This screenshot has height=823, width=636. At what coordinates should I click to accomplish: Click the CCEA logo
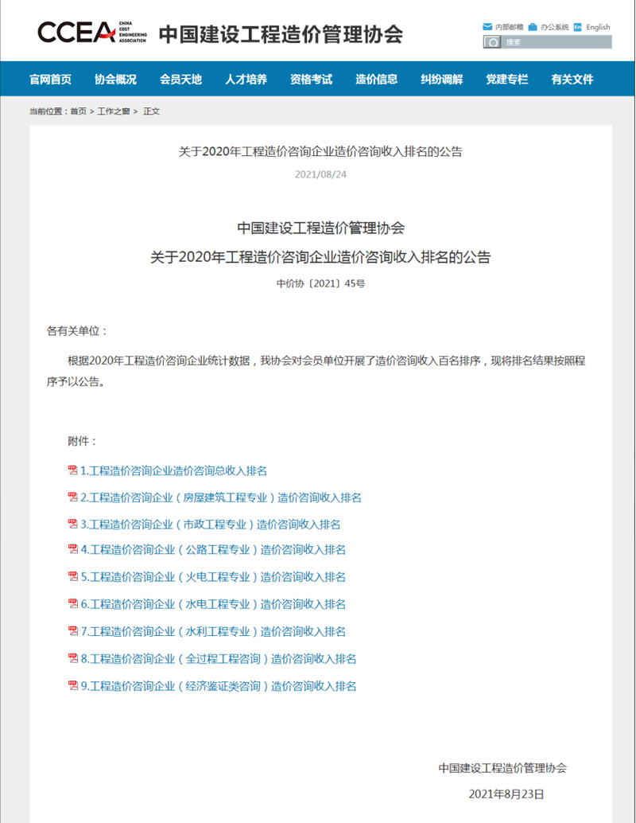[91, 33]
